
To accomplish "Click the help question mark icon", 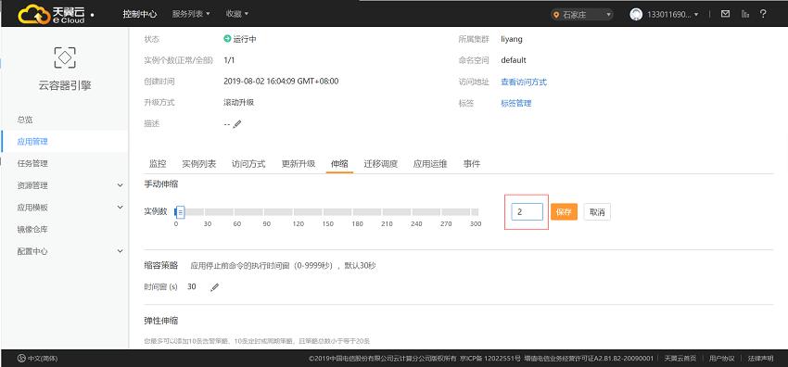I will click(x=763, y=14).
